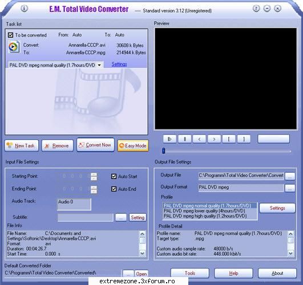
Task: Open the info icon in title bar
Action: click(24, 9)
